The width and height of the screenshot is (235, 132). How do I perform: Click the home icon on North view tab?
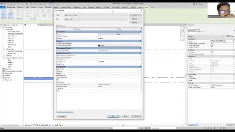pos(25,25)
